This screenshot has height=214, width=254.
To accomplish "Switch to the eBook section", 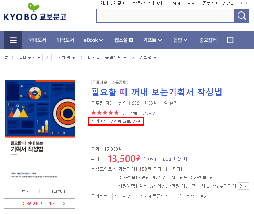I will coord(92,40).
